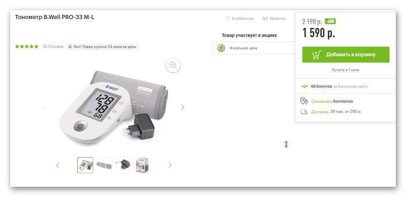Screen dimensions: 406x197
Task: Advance thumbnail strip with right chevron
Action: coord(170,165)
